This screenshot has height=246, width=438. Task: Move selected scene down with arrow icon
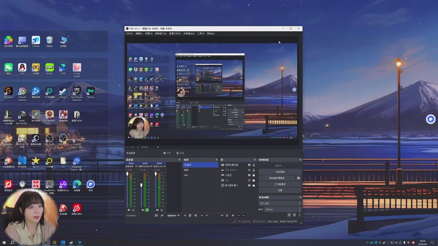[x=207, y=215]
